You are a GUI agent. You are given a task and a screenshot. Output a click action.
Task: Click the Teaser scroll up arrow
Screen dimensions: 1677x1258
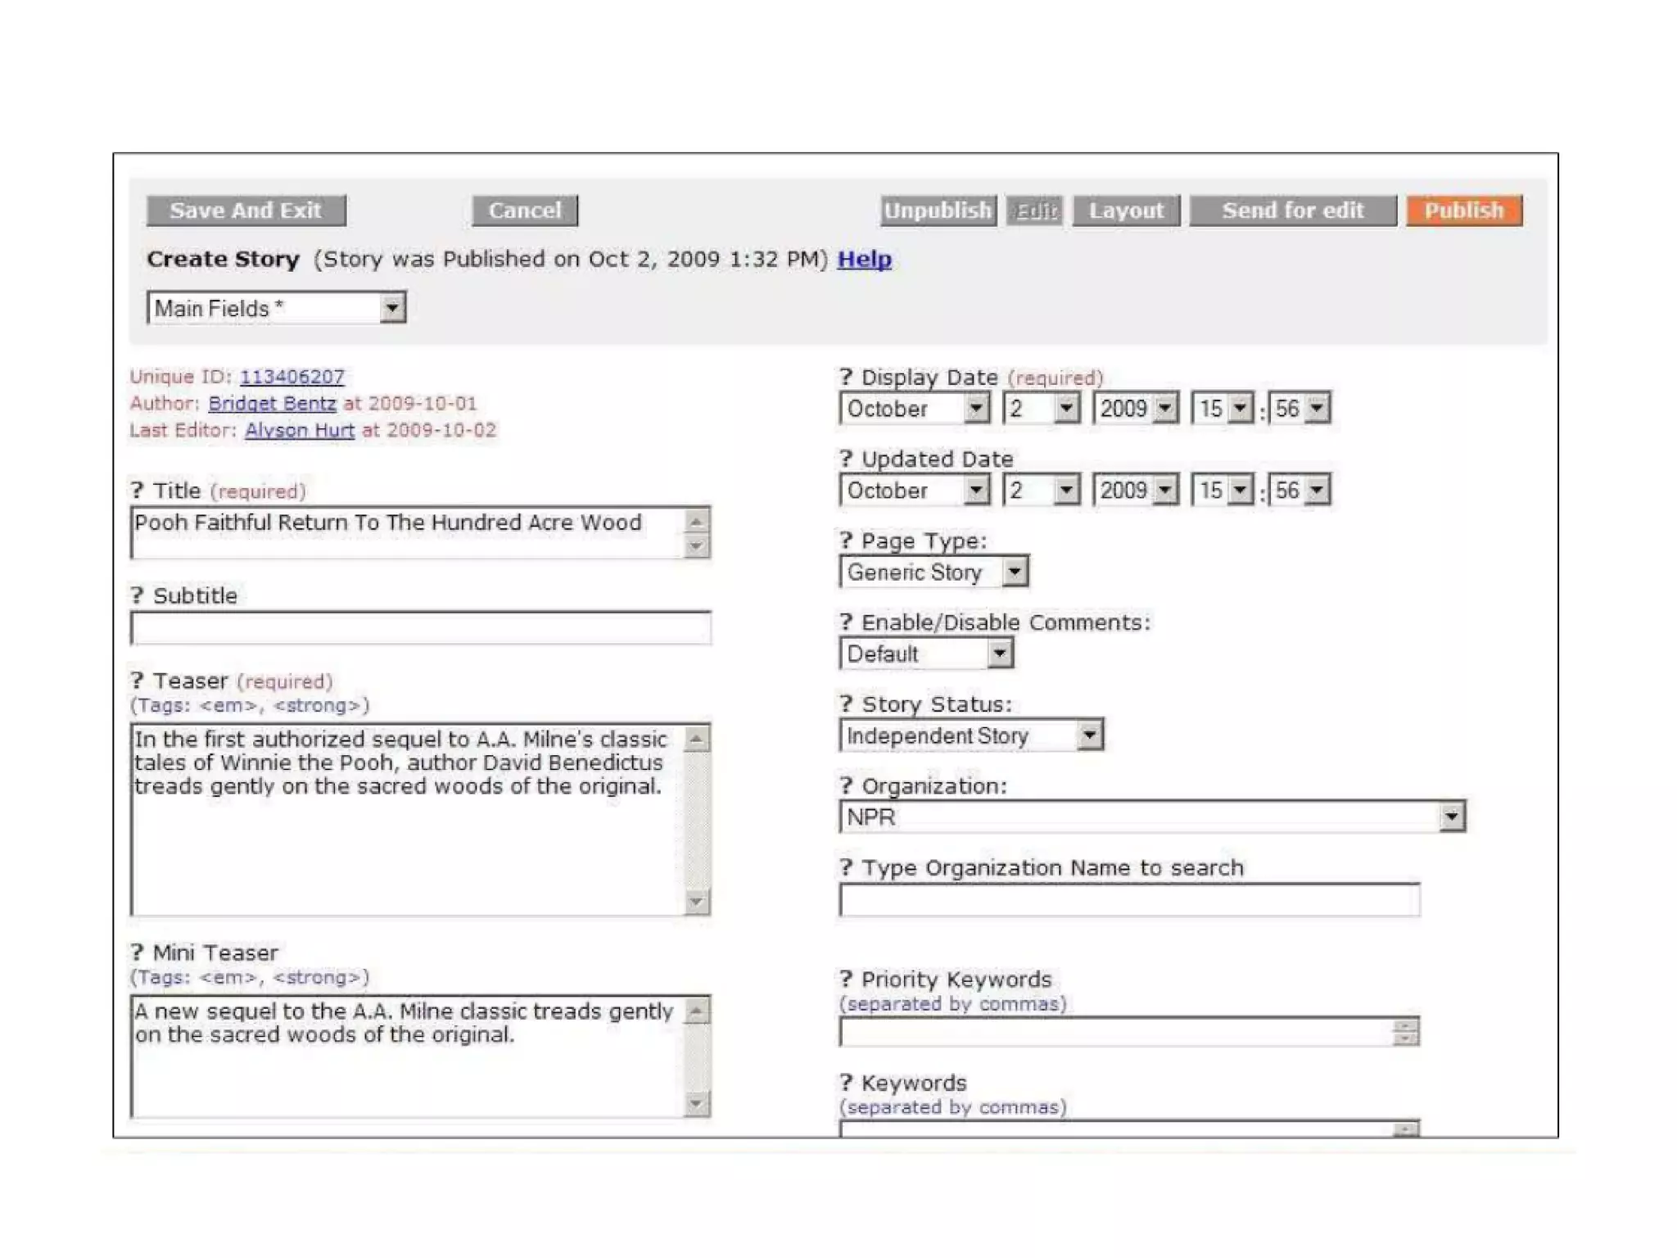[x=696, y=740]
